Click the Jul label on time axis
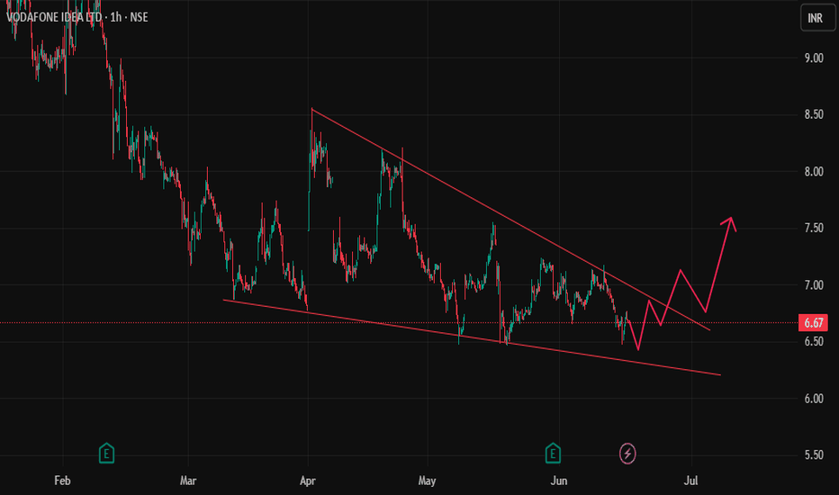The width and height of the screenshot is (839, 495). click(x=690, y=481)
